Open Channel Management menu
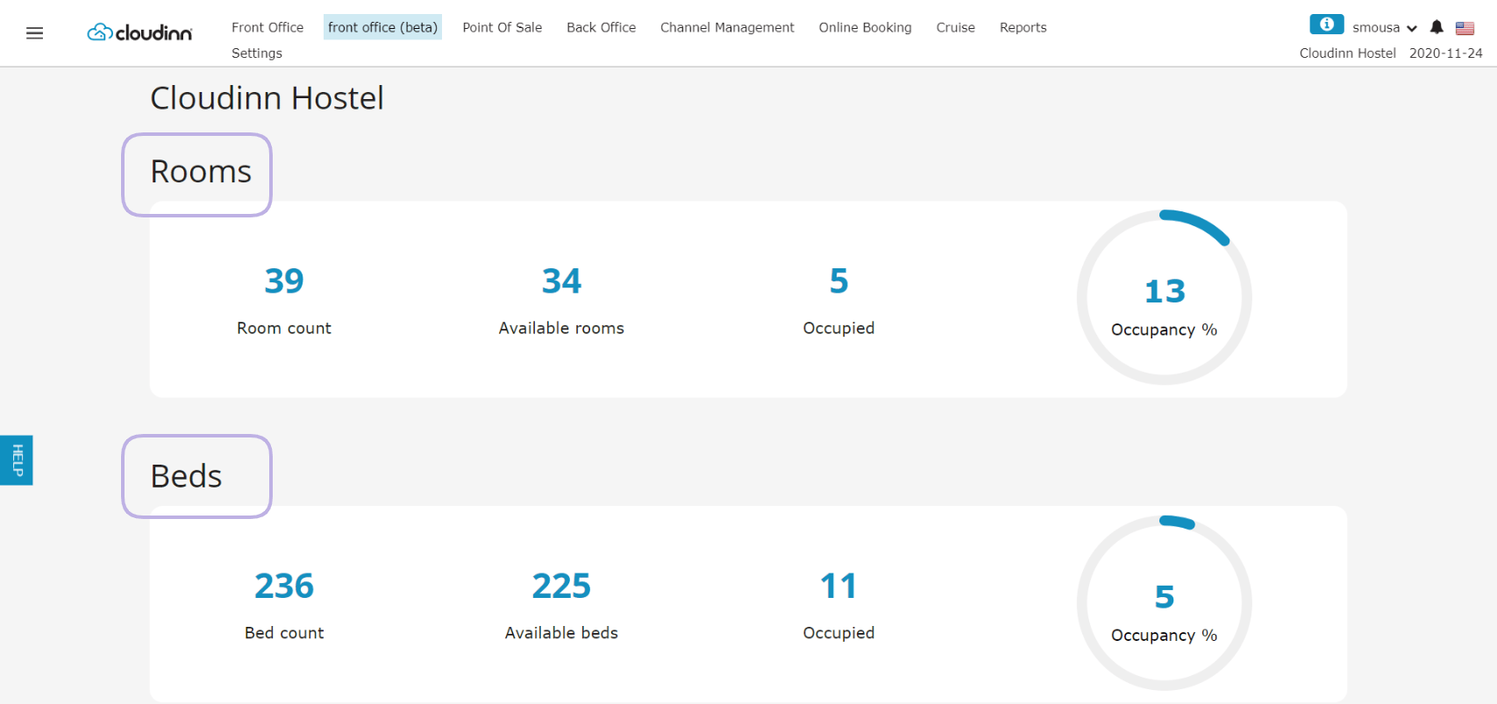 click(727, 27)
